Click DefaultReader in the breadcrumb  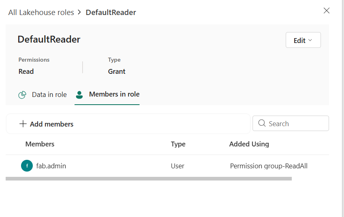[111, 13]
